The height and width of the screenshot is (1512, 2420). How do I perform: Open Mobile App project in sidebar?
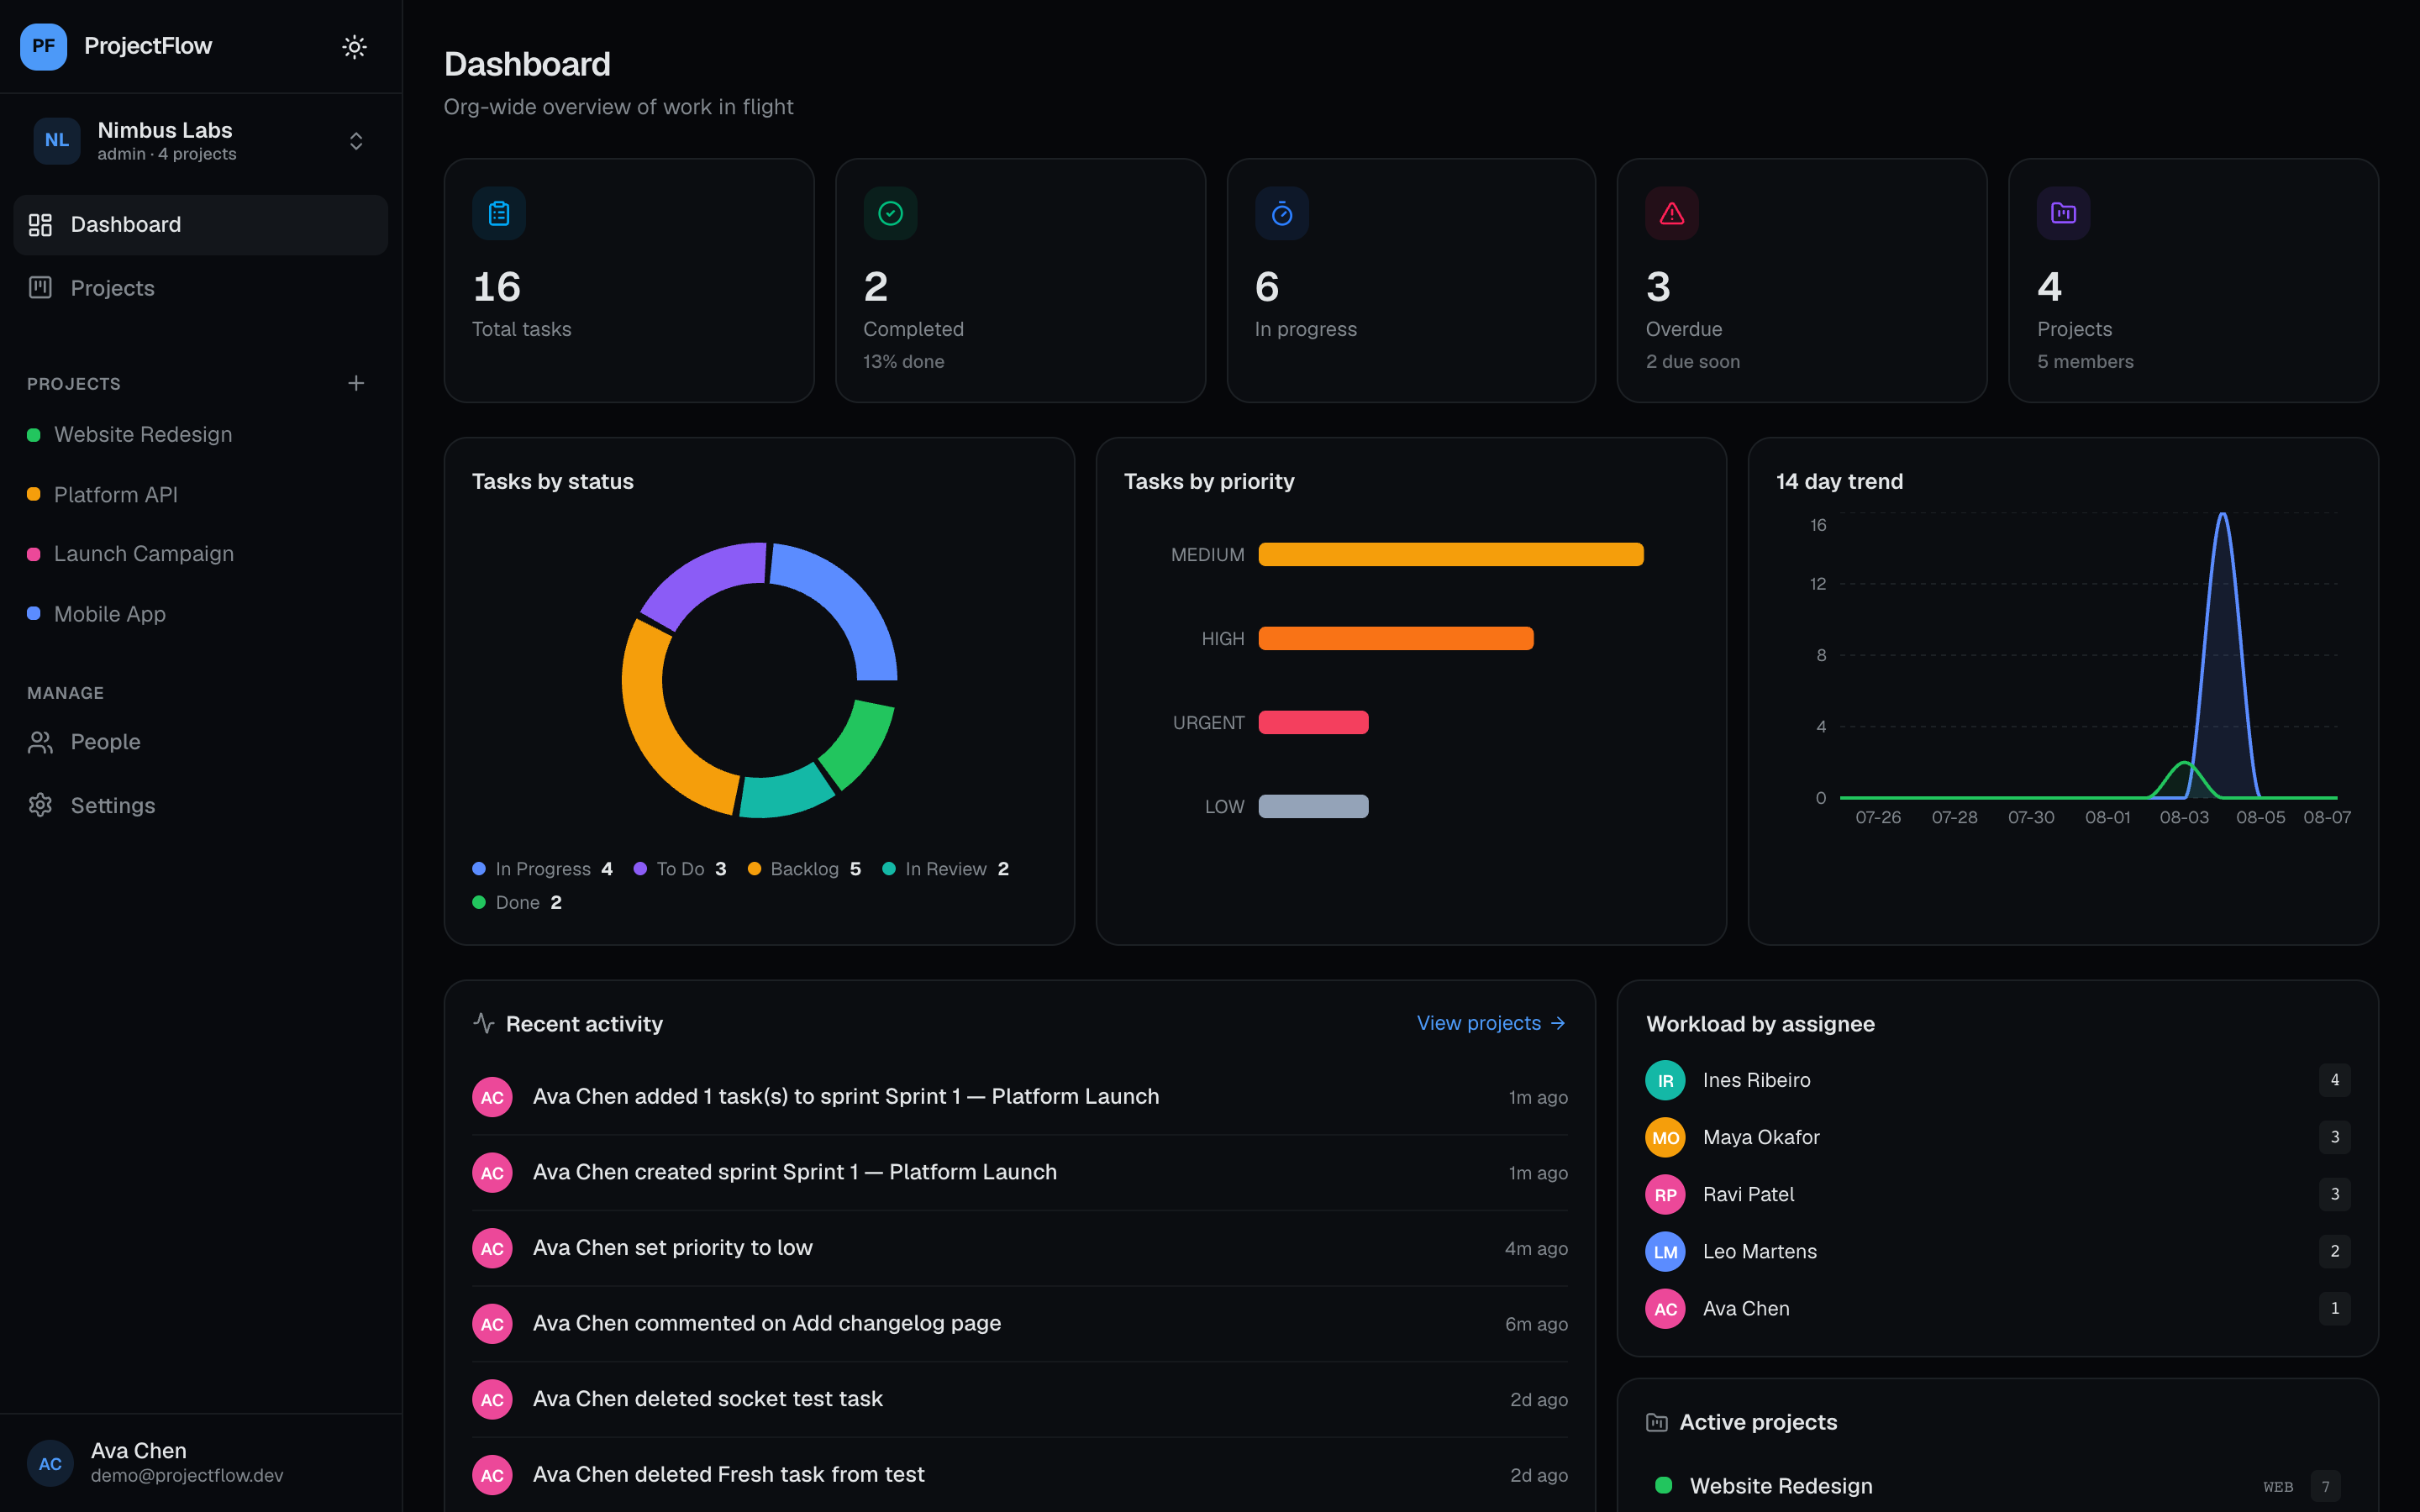[200, 614]
